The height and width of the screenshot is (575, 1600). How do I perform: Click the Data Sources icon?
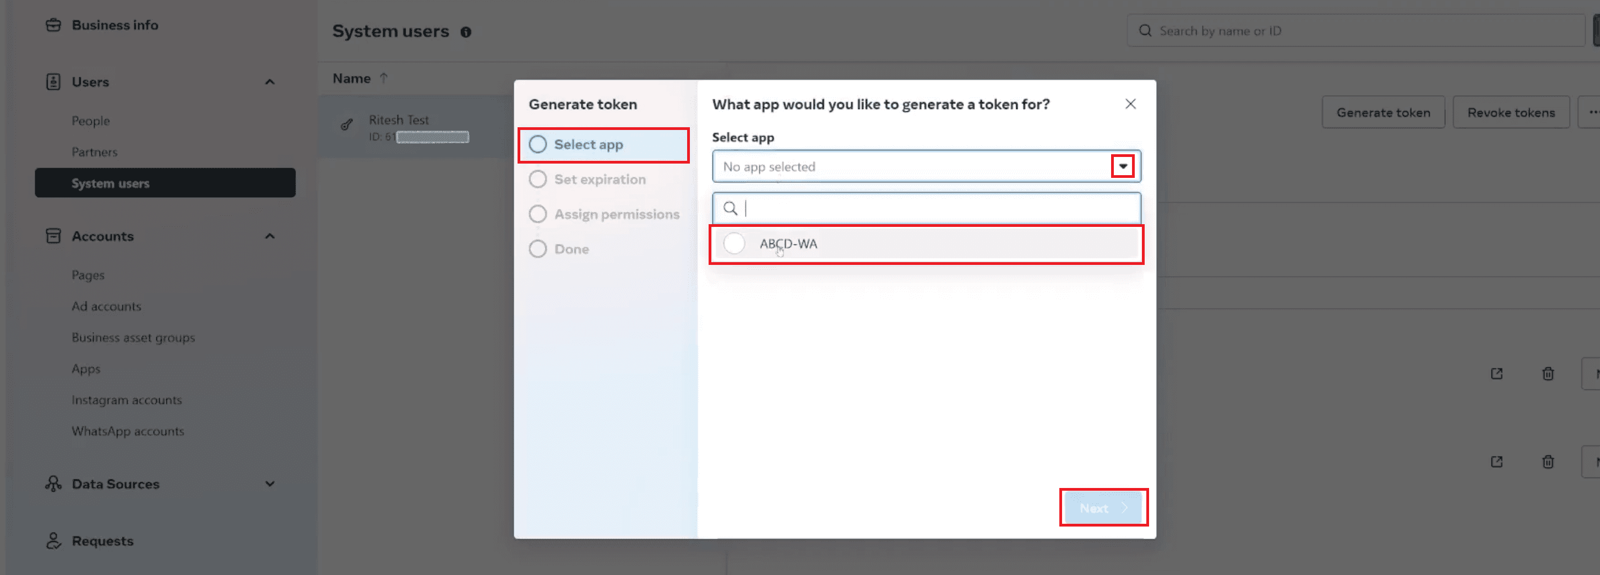(53, 484)
